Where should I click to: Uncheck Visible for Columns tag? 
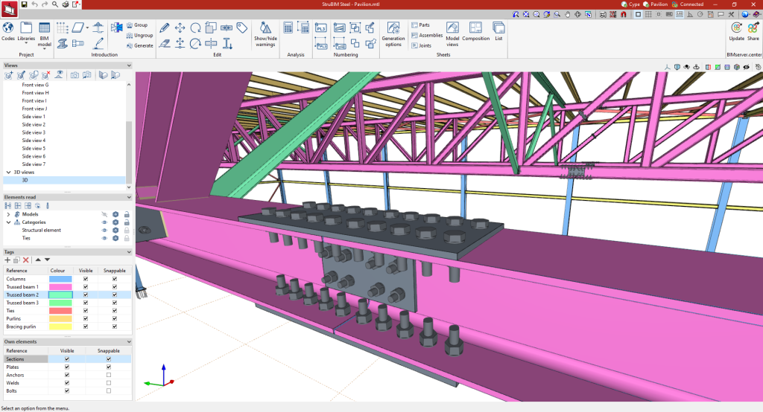pos(86,279)
